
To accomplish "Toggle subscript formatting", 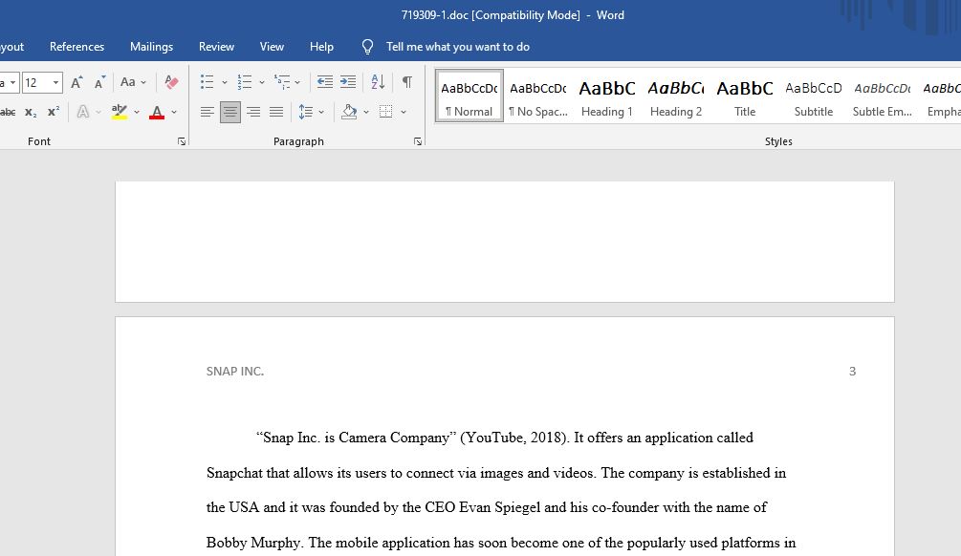I will (31, 112).
